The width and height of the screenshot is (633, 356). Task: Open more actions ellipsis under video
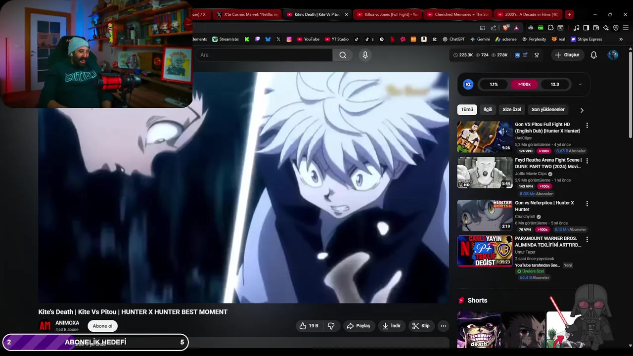click(x=443, y=326)
